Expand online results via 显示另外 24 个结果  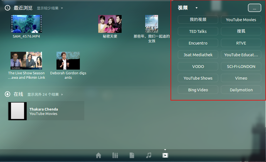45,94
